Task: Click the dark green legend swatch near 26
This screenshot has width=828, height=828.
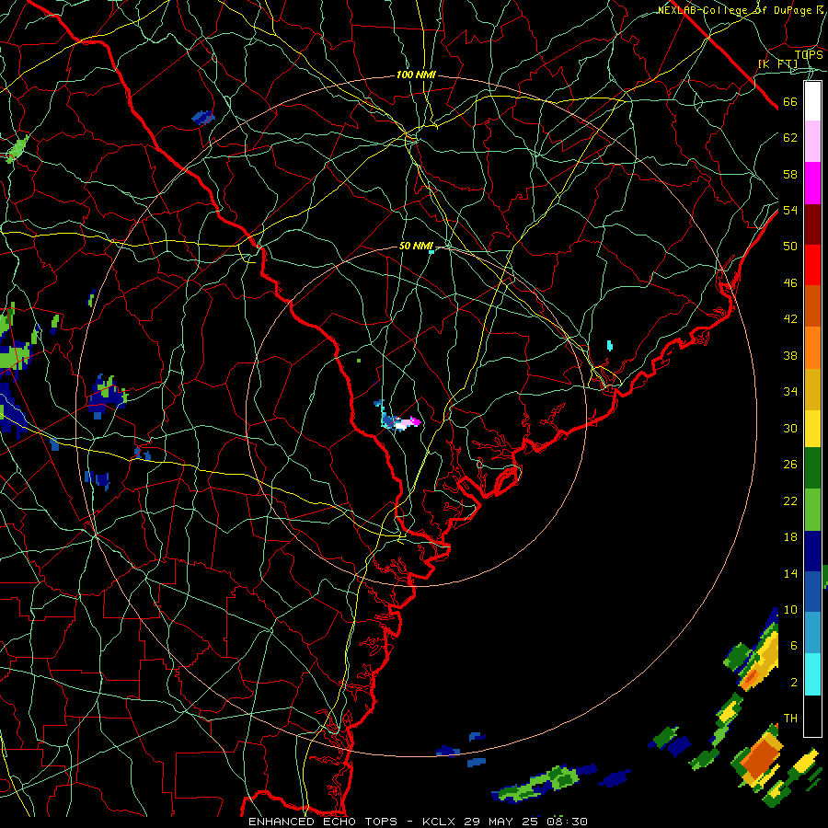Action: click(812, 468)
